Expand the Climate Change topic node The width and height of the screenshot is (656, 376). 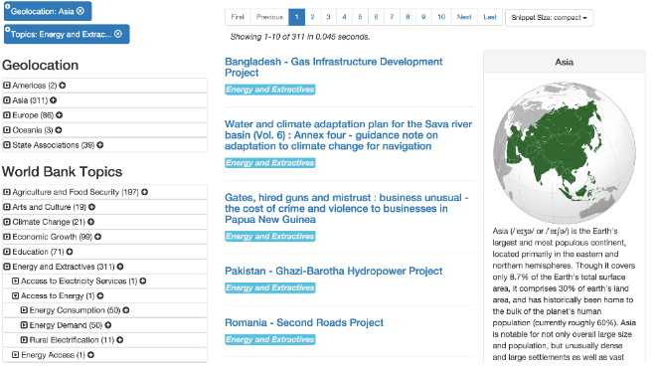click(7, 222)
